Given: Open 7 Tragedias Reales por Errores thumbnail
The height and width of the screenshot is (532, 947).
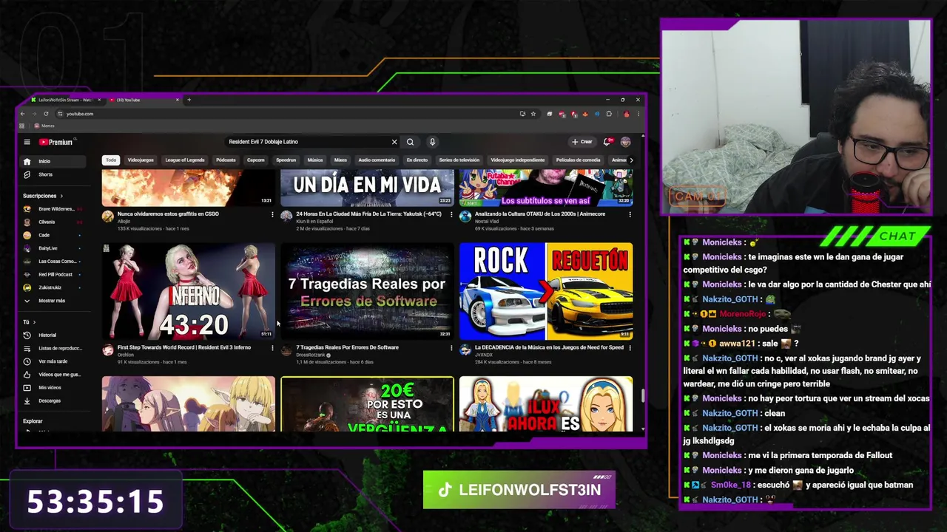Looking at the screenshot, I should pyautogui.click(x=368, y=291).
